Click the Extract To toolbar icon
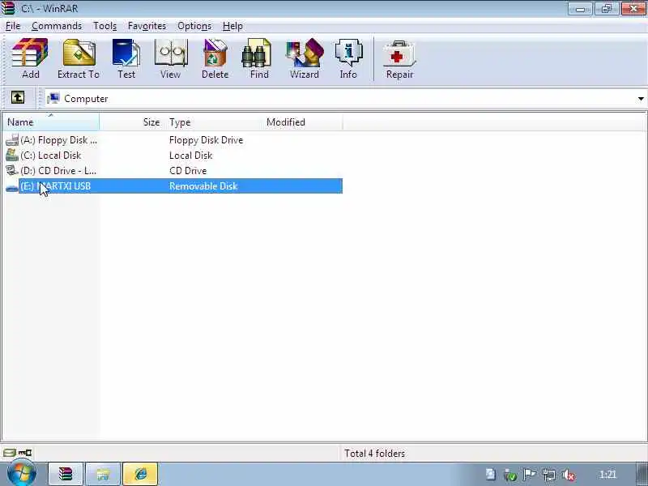 79,53
